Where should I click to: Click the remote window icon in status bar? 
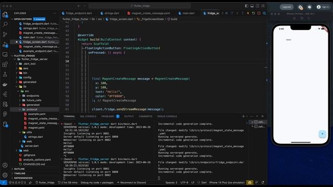click(4, 182)
